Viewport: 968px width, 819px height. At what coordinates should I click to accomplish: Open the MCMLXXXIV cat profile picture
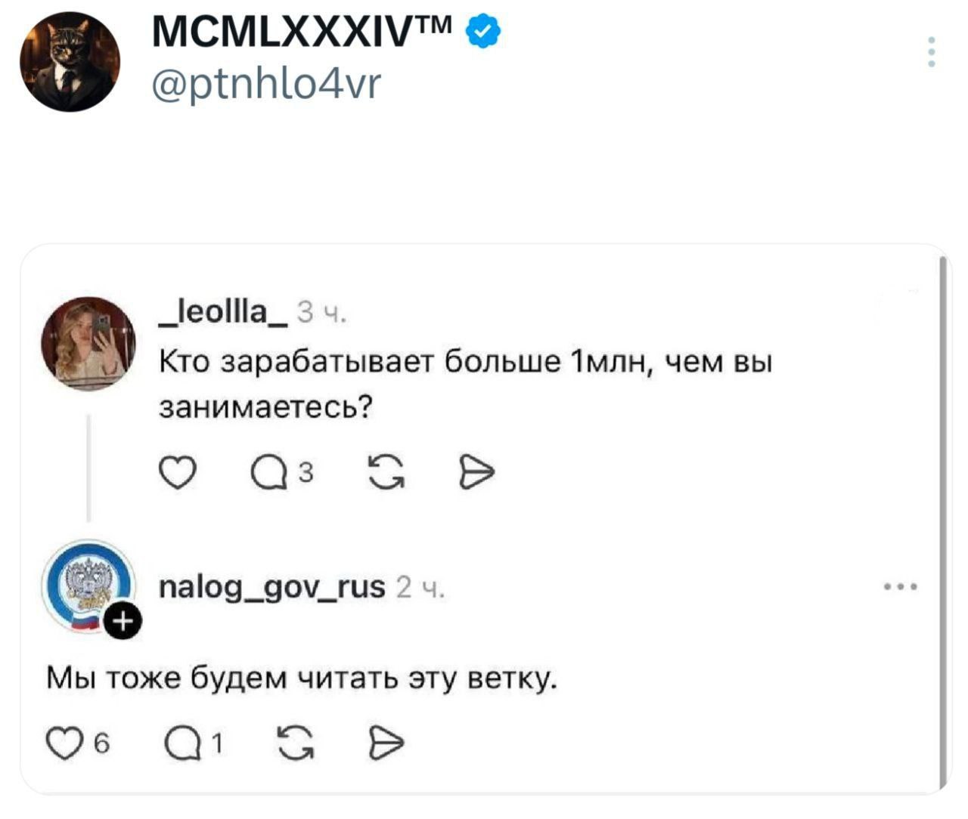[x=70, y=62]
